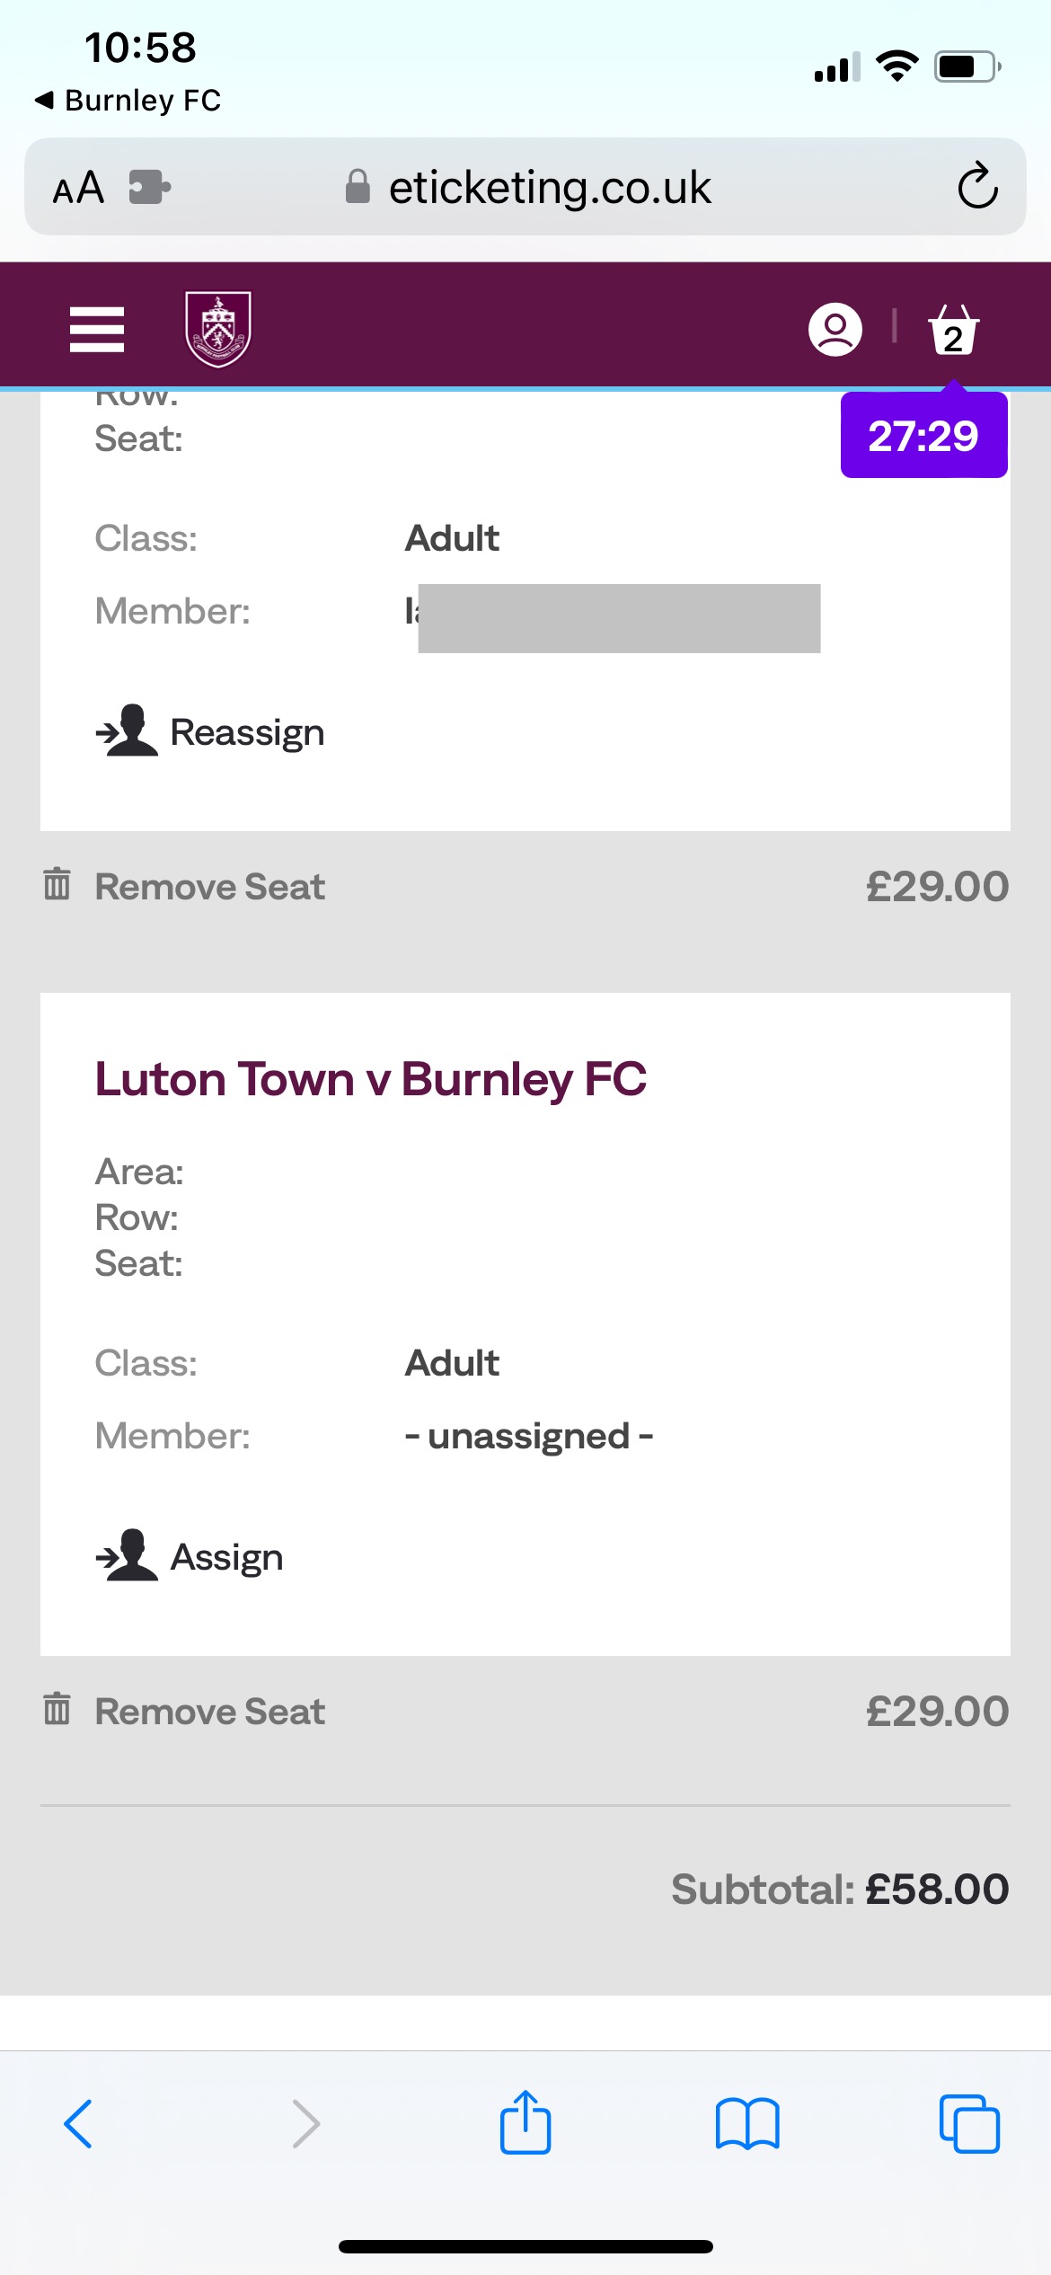This screenshot has width=1051, height=2275.
Task: Tap the Burnley FC club crest logo
Action: pos(218,329)
